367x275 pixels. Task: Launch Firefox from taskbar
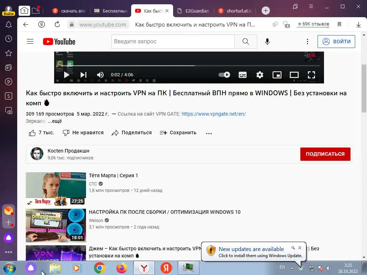(x=122, y=268)
